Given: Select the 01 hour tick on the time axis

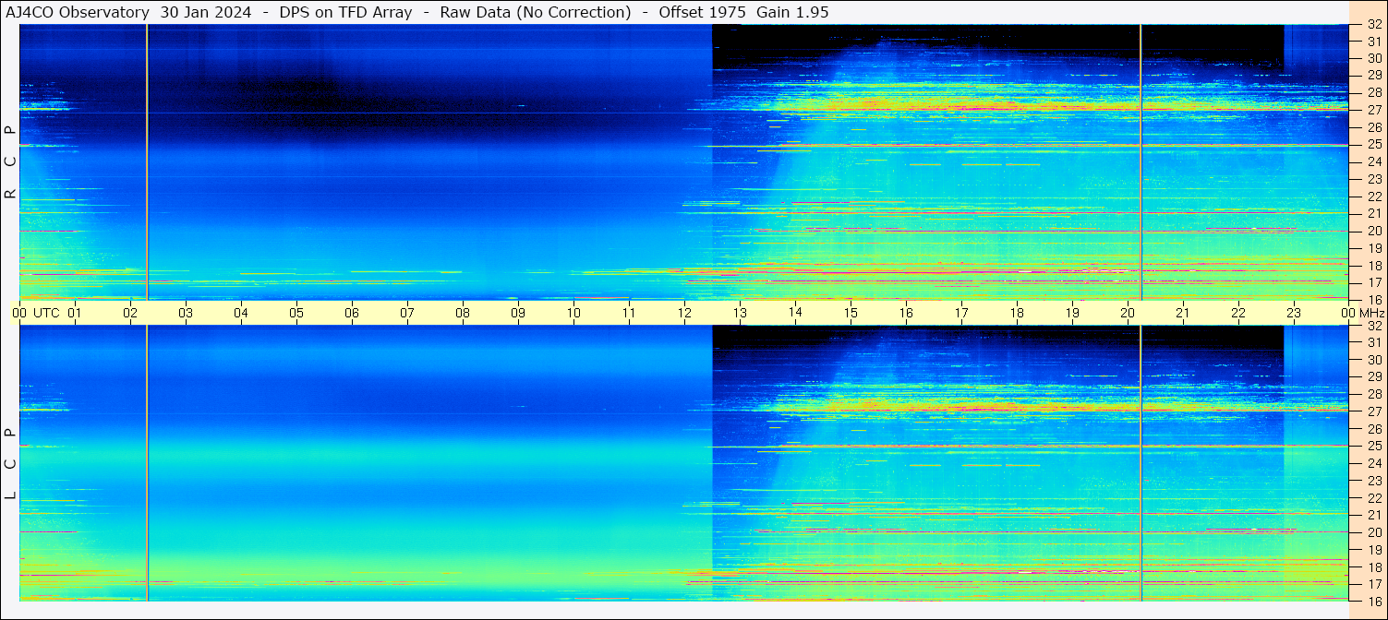Looking at the screenshot, I should pos(75,313).
